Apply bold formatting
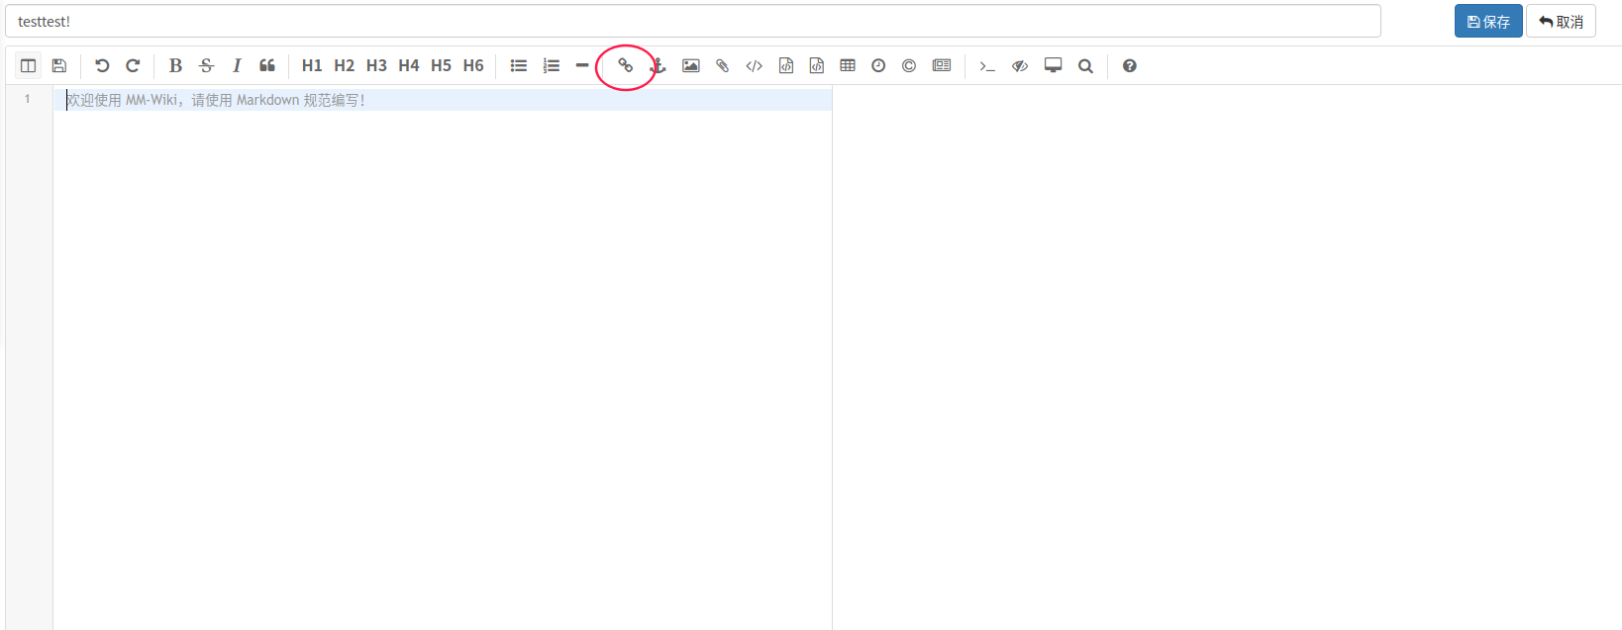Screen dimensions: 1622x630 pyautogui.click(x=175, y=65)
